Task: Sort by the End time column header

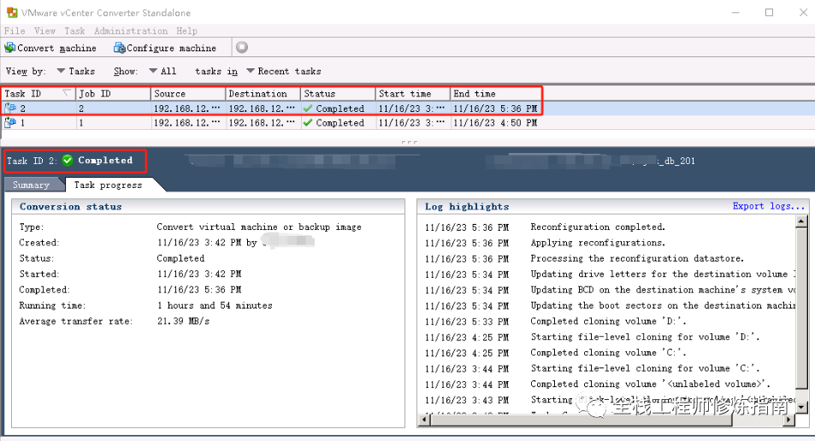Action: click(496, 93)
